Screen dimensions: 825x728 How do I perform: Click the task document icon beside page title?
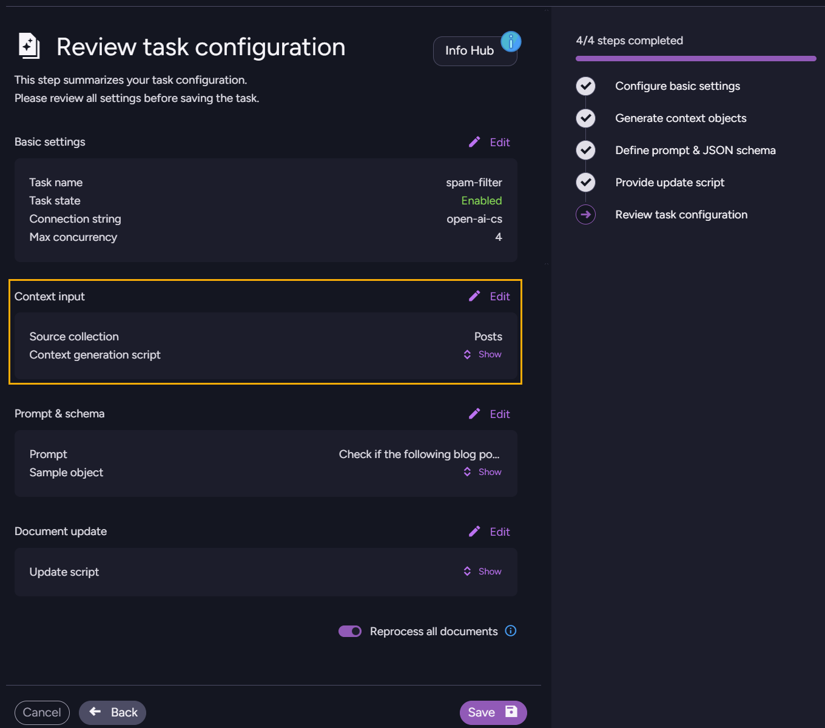[29, 46]
